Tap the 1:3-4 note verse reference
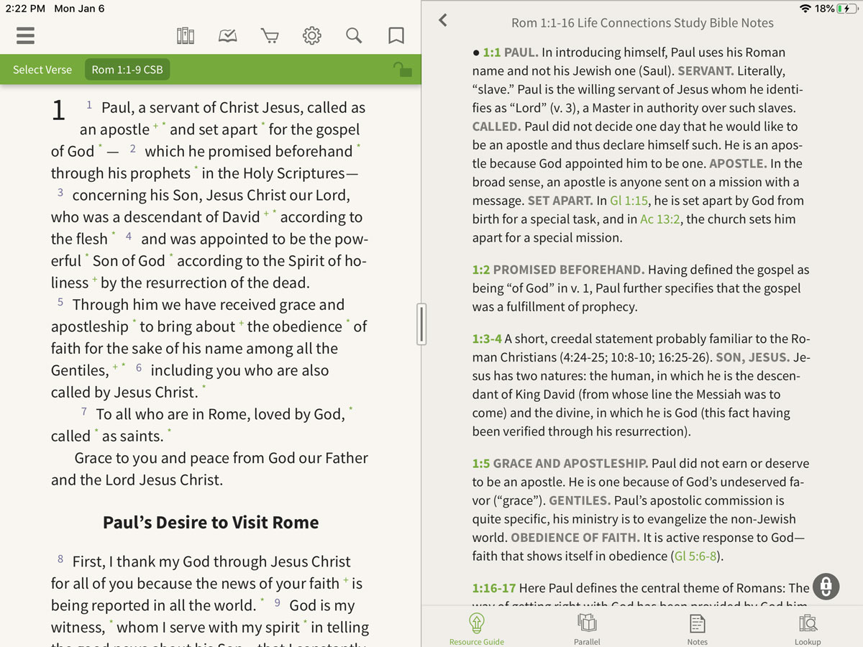Screen dimensions: 863x647 487,339
